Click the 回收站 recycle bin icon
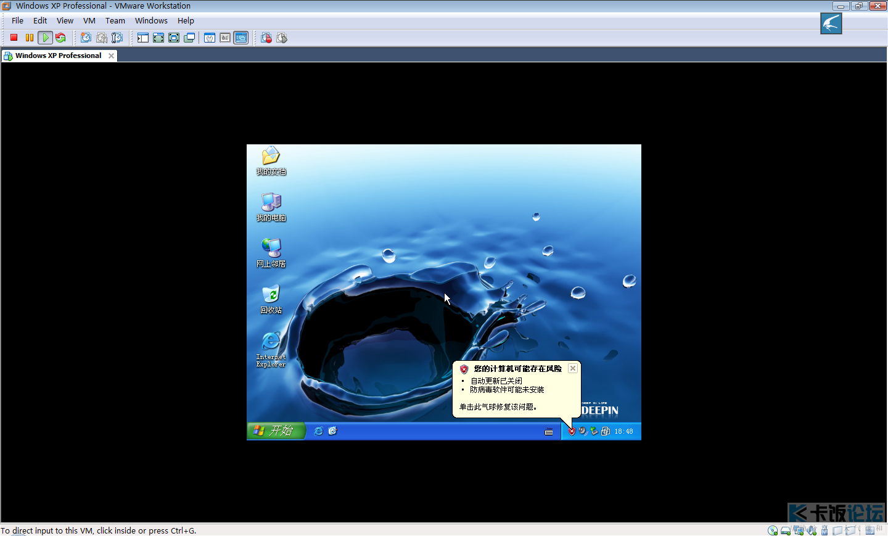 tap(271, 299)
